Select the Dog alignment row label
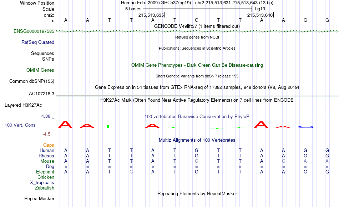This screenshot has height=207, width=339. click(x=50, y=167)
